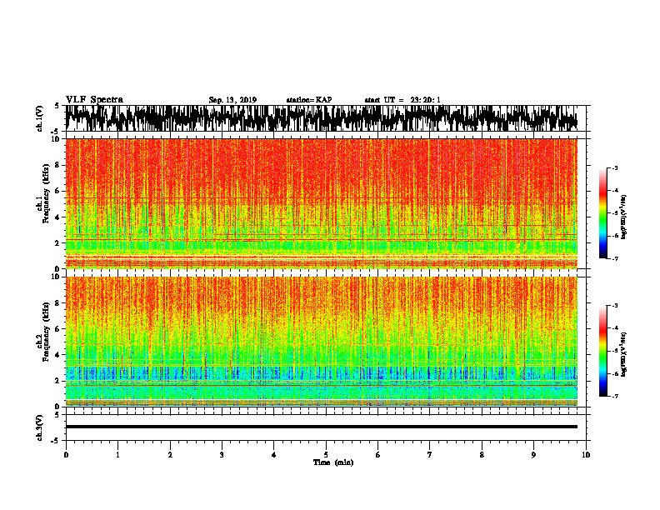Click the "Time (min)" axis label
The image size is (660, 510).
333,462
